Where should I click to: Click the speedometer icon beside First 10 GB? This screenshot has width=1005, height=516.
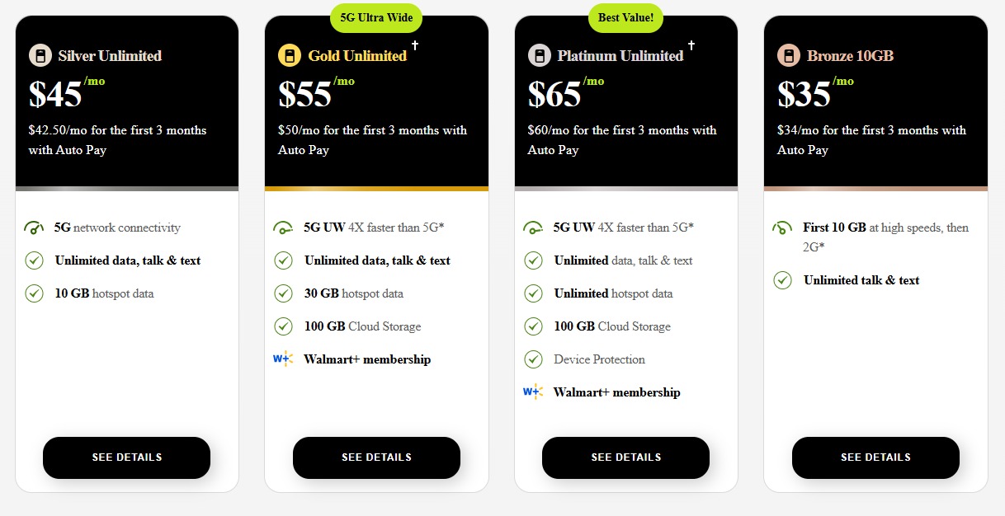pyautogui.click(x=781, y=228)
